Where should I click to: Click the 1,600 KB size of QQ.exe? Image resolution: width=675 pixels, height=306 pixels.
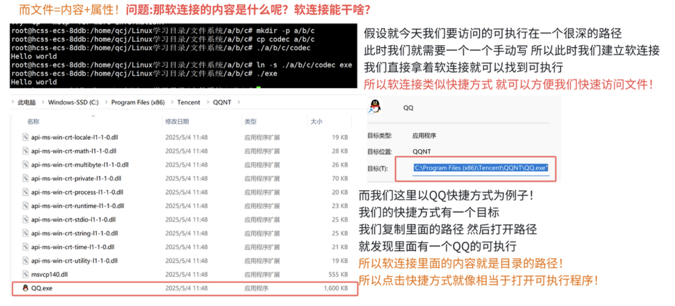[x=336, y=288]
